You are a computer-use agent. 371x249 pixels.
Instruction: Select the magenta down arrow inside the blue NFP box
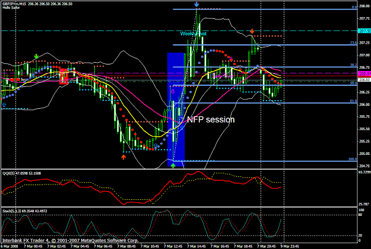[173, 91]
